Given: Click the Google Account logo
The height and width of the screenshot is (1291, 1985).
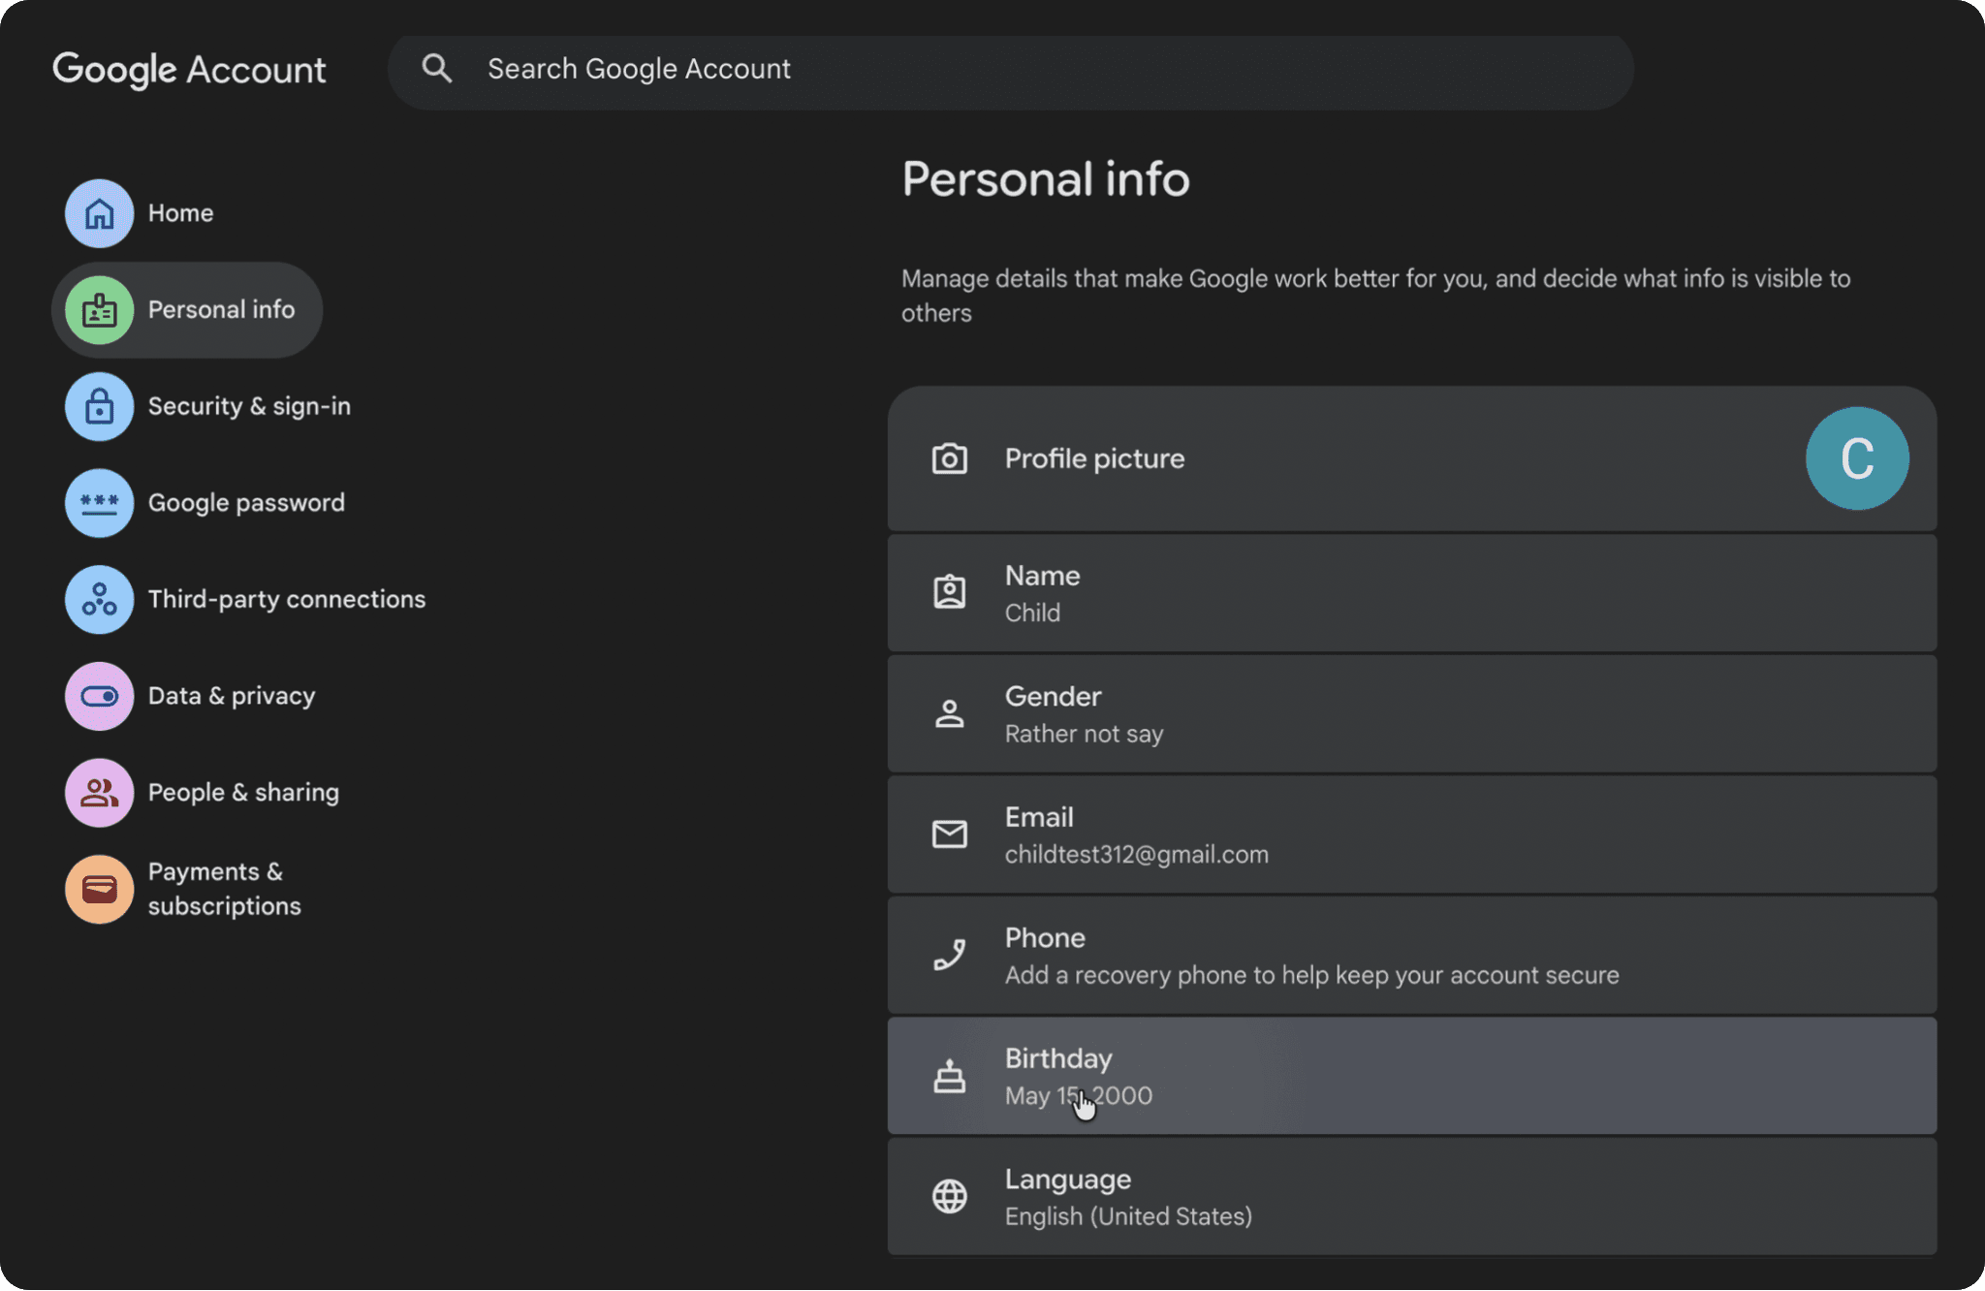Looking at the screenshot, I should tap(189, 70).
